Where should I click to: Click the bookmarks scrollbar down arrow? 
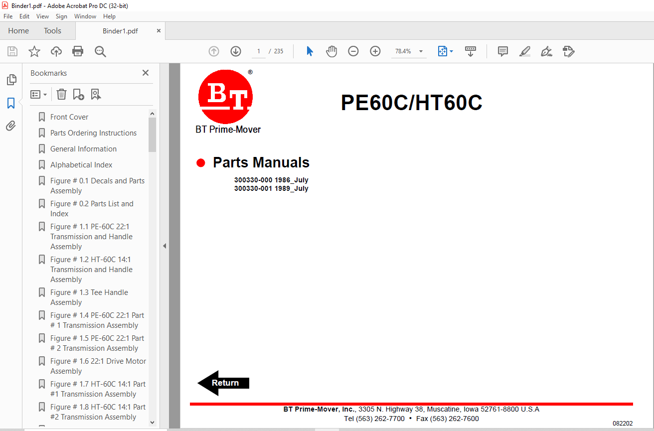point(152,423)
